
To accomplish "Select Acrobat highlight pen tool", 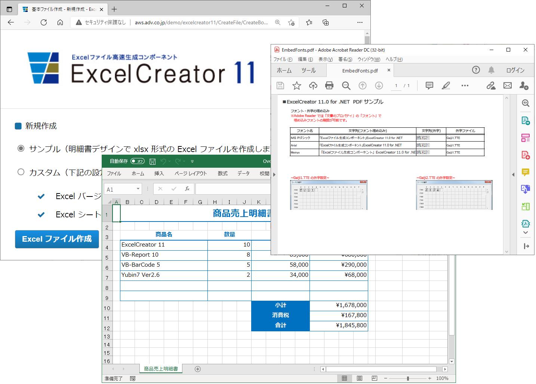I will point(446,86).
